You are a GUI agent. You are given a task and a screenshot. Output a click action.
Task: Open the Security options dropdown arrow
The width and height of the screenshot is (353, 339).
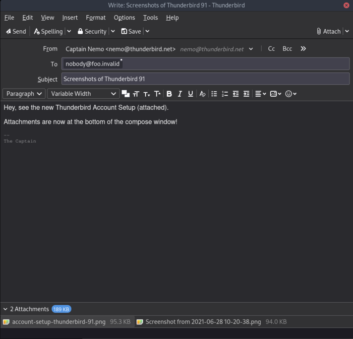point(113,31)
